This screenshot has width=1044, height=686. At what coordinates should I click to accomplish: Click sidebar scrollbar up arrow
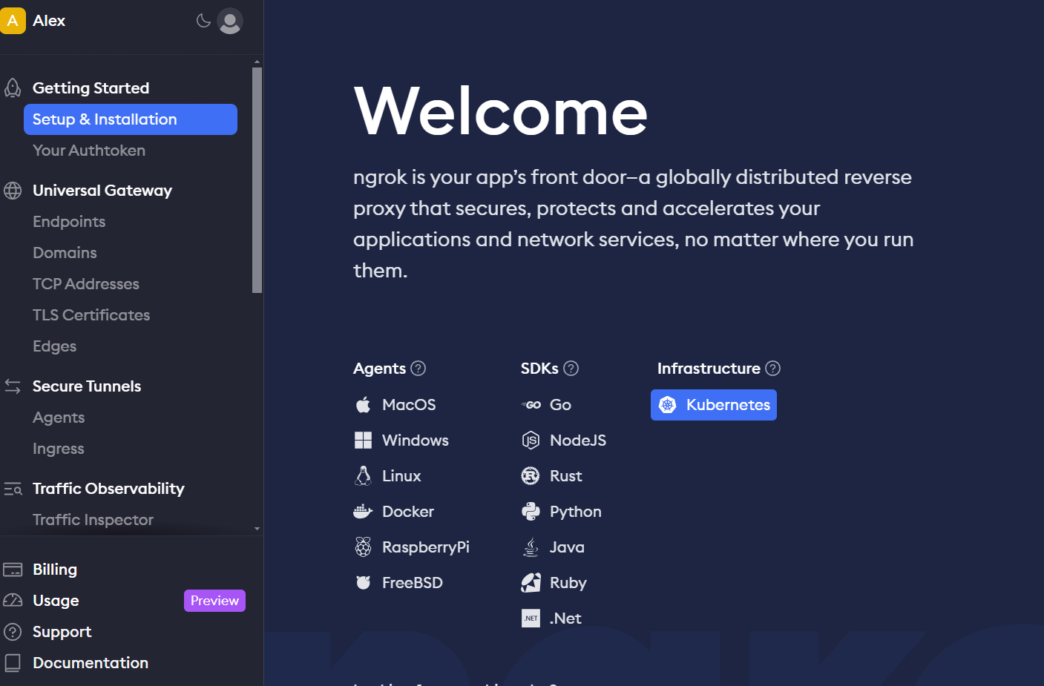click(x=257, y=62)
